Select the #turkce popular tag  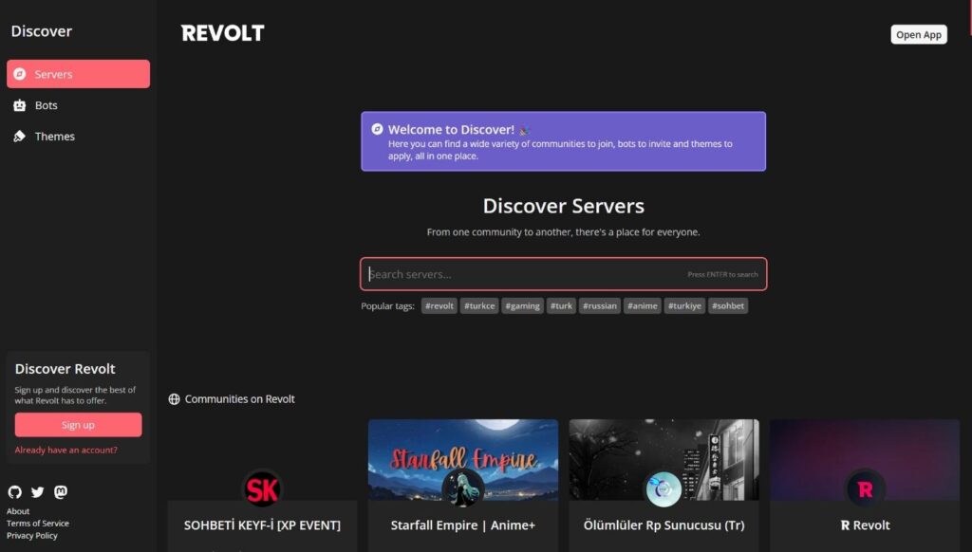pos(479,305)
